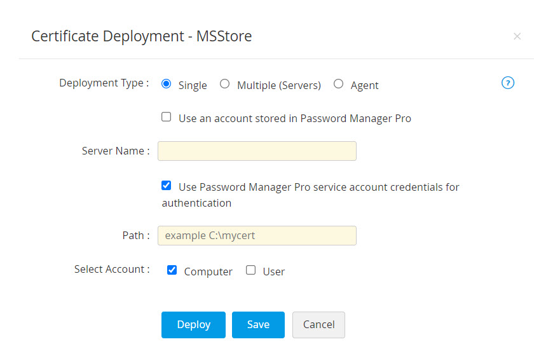Screen dimensions: 553x358
Task: Click the Server Name label
Action: (116, 151)
